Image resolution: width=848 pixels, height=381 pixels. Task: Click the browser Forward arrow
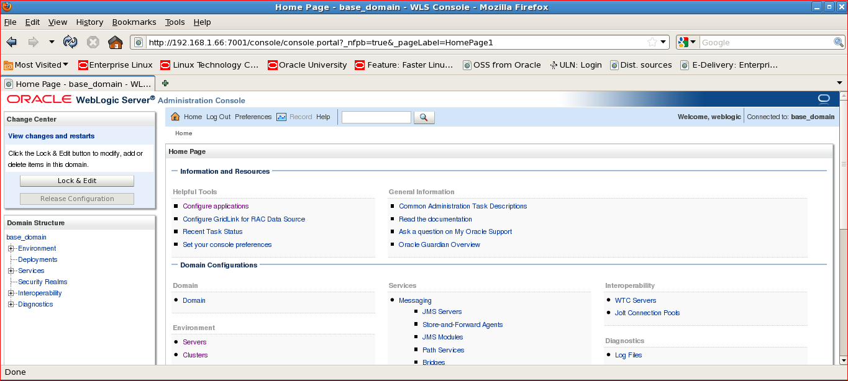click(x=33, y=42)
